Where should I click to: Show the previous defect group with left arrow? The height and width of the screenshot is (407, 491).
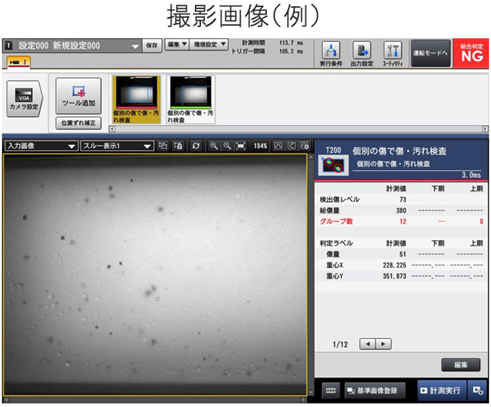[x=368, y=344]
